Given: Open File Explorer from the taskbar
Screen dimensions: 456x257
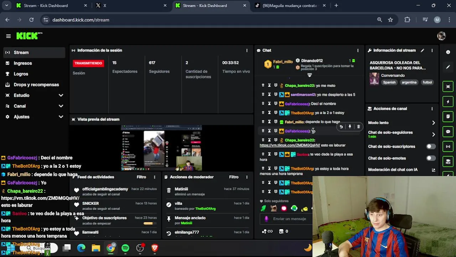Looking at the screenshot, I should tap(96, 248).
